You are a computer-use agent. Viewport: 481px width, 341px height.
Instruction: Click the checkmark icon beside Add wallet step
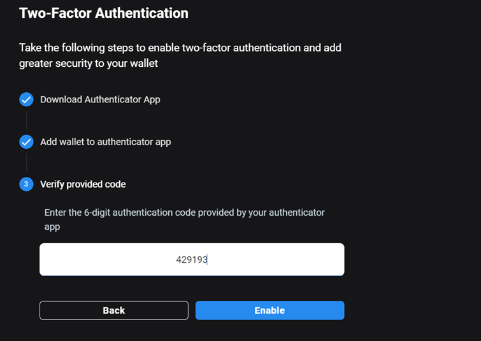26,142
